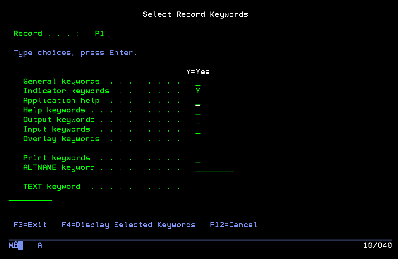
Task: Click the Y=Yes column header
Action: (198, 72)
